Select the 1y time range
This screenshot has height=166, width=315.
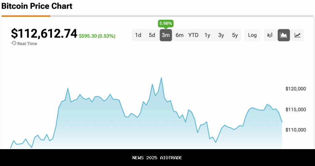pos(207,35)
